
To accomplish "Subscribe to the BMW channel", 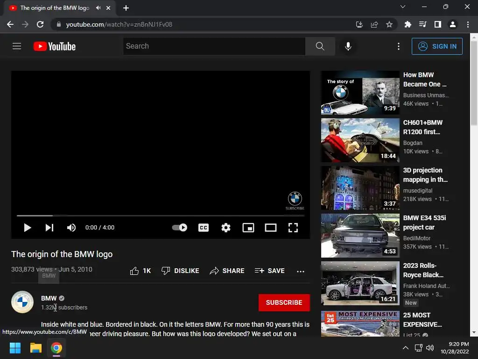I will point(284,302).
